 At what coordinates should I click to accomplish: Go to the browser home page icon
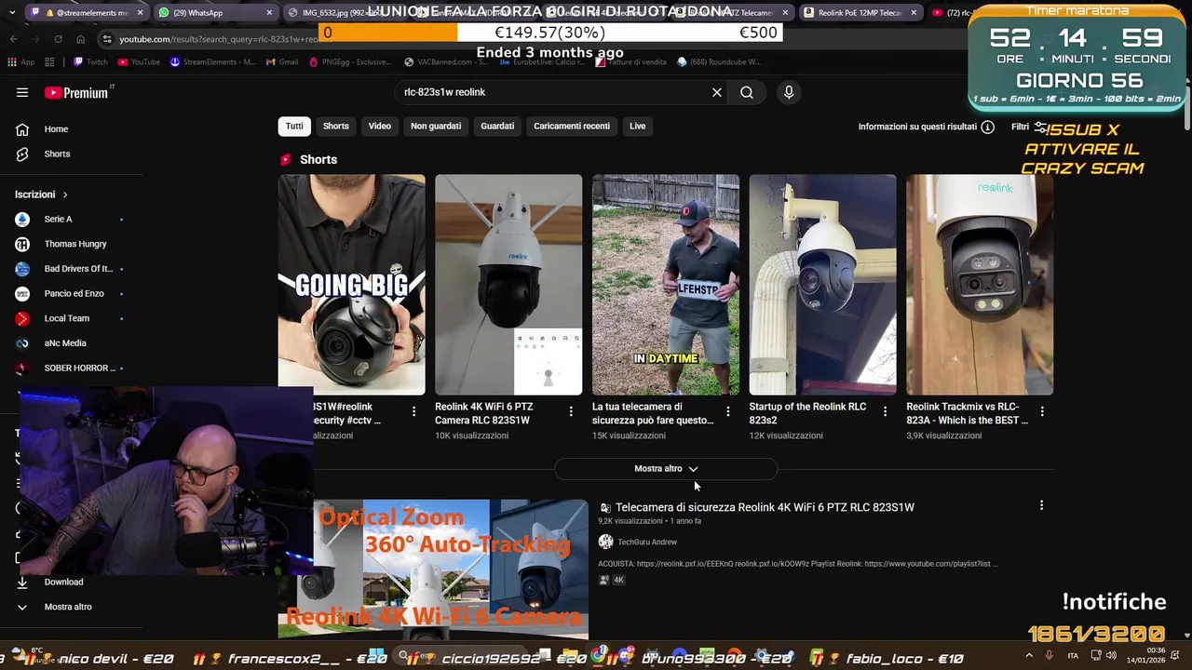(x=80, y=39)
